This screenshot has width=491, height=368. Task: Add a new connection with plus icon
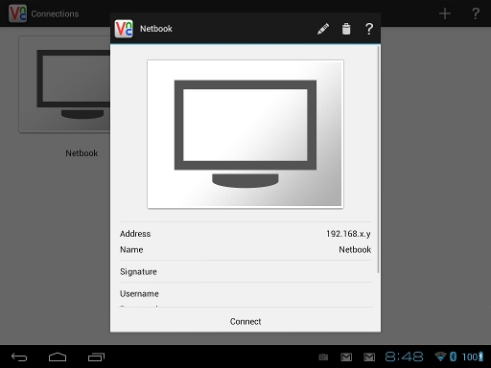click(x=445, y=13)
